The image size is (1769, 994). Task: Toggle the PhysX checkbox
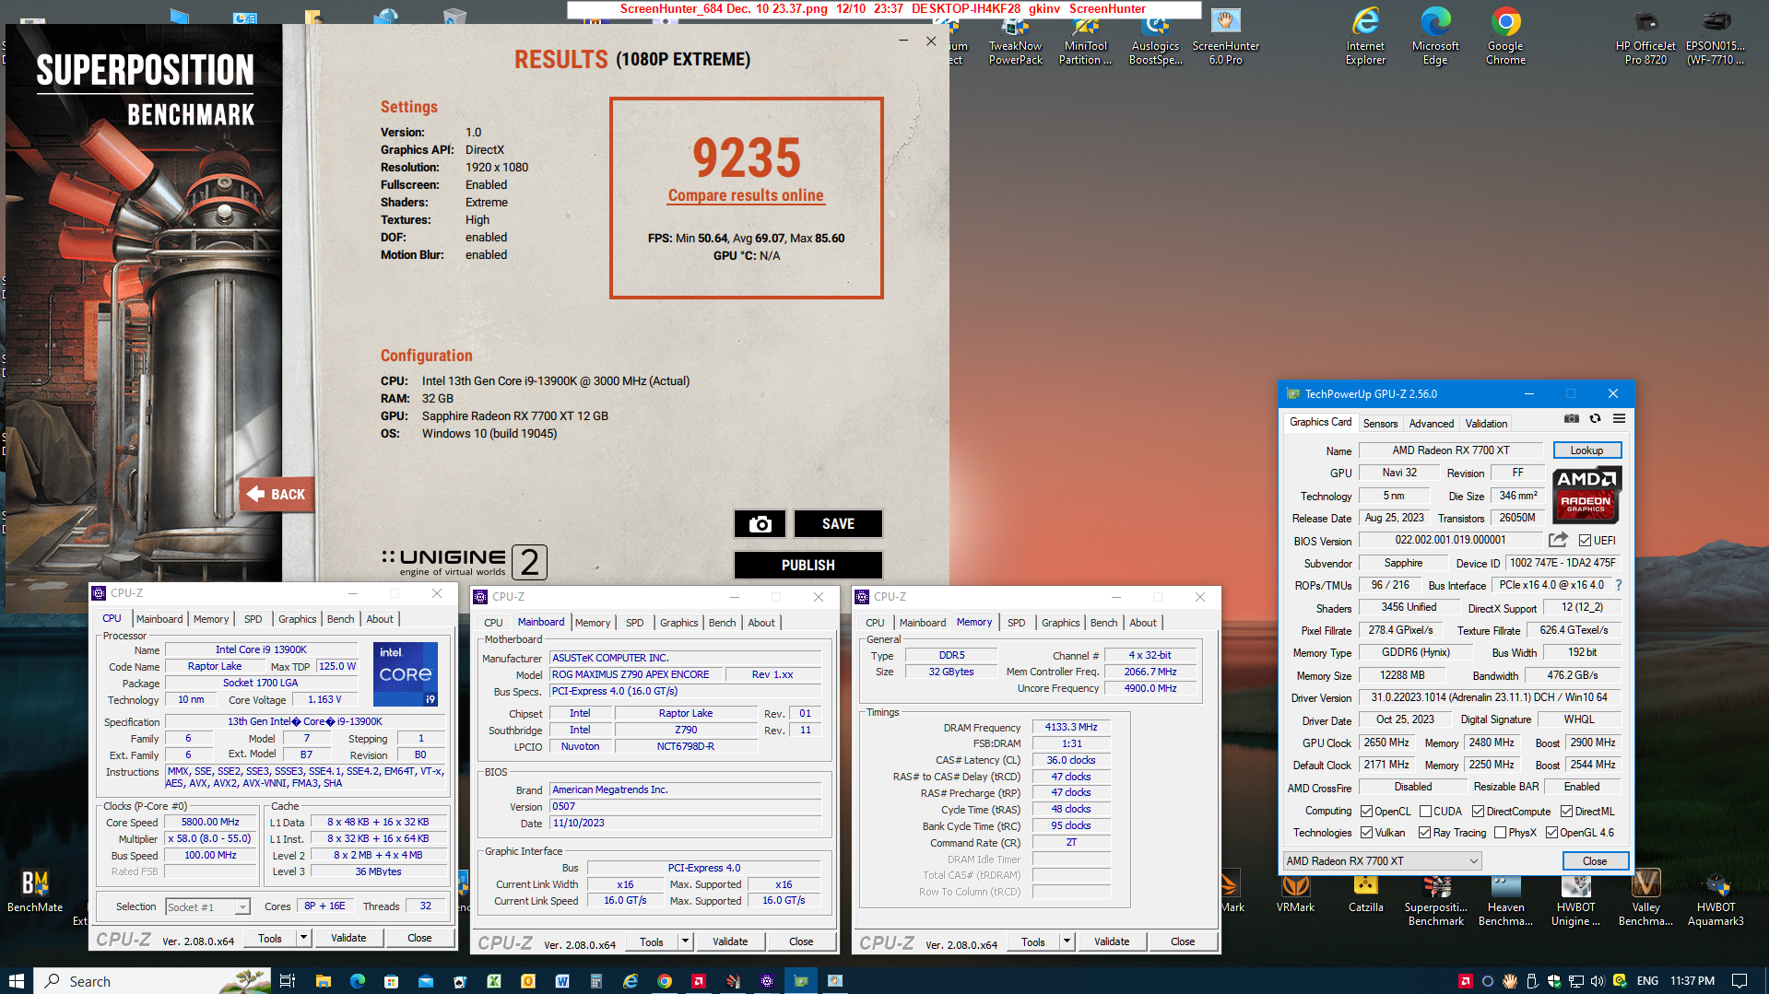(x=1500, y=833)
